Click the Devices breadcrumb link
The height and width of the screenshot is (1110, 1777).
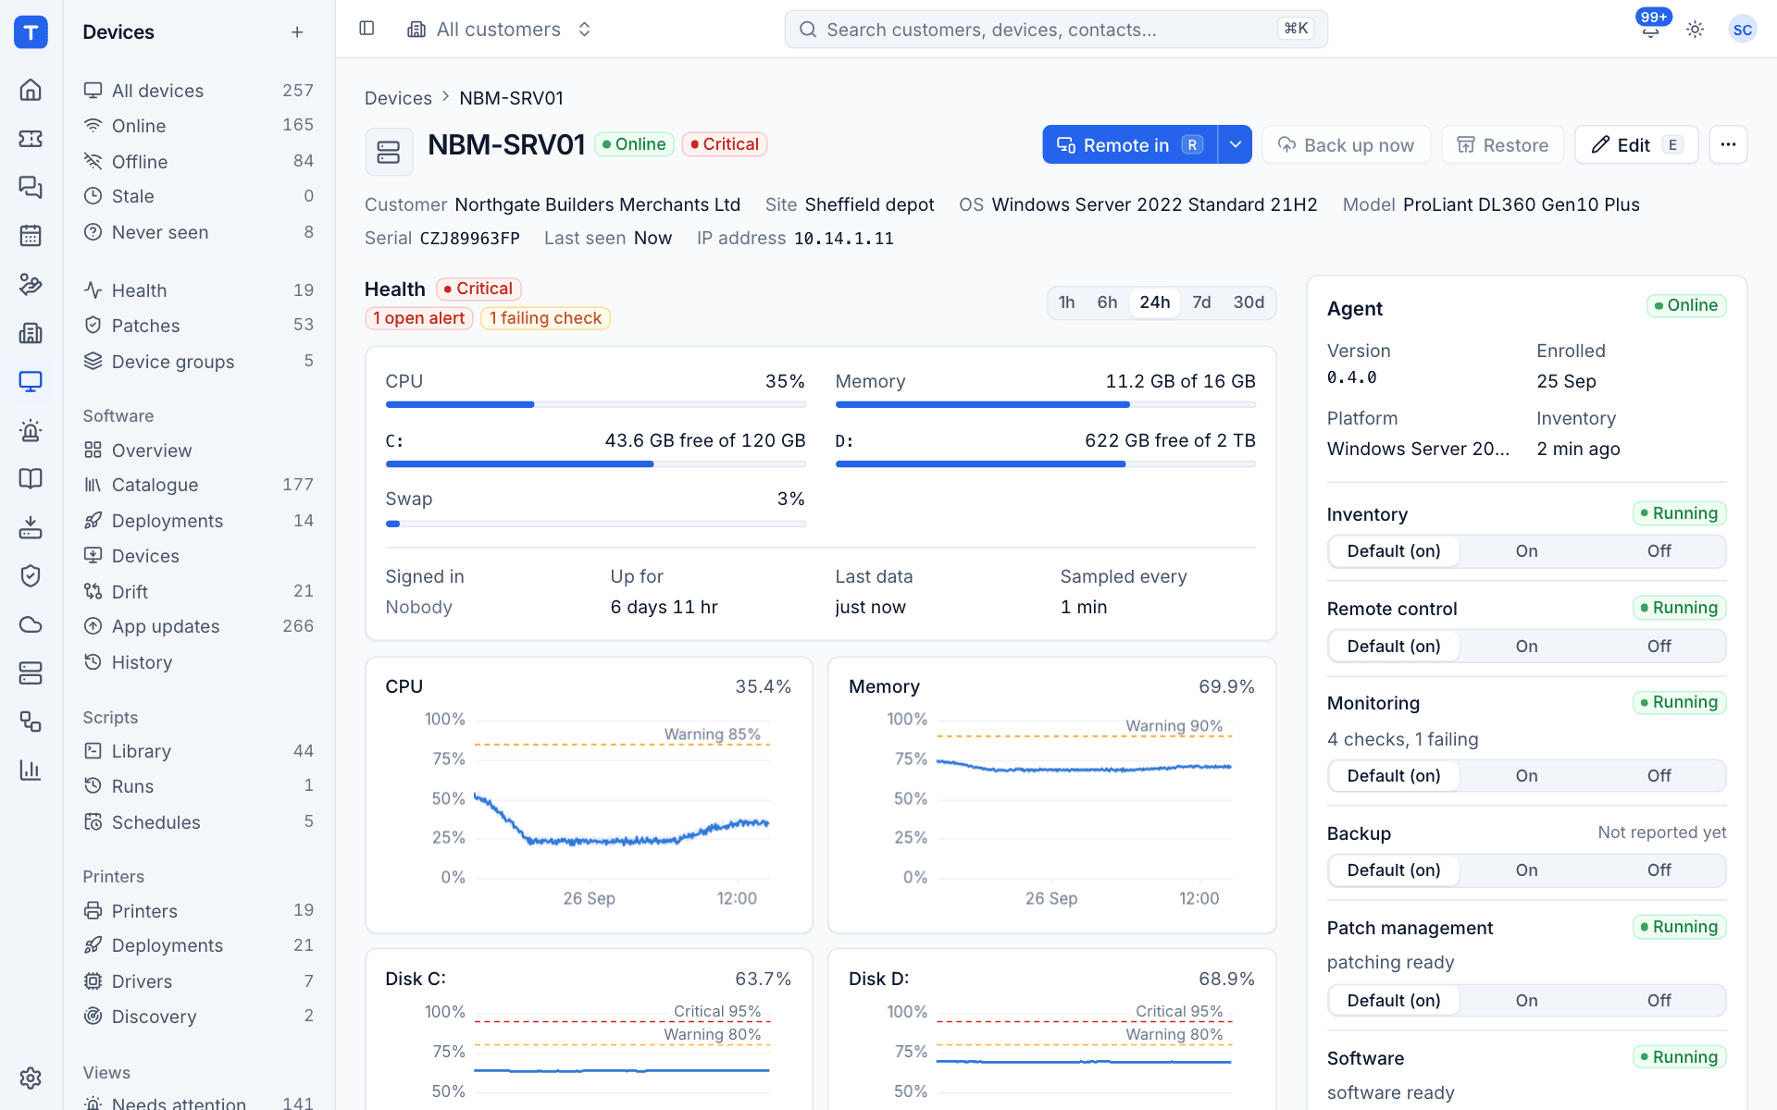[398, 98]
